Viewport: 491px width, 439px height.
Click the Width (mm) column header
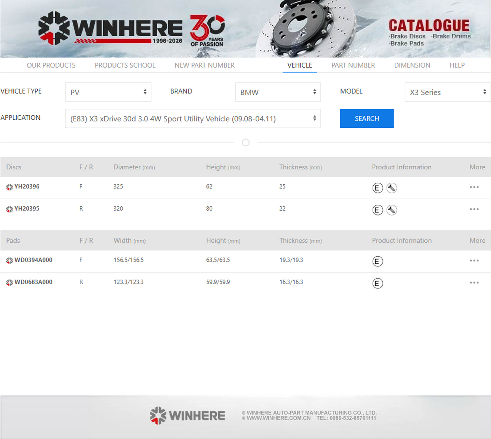(x=130, y=241)
